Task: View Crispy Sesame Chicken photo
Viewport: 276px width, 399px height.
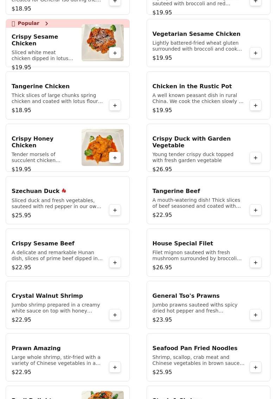Action: tap(103, 43)
